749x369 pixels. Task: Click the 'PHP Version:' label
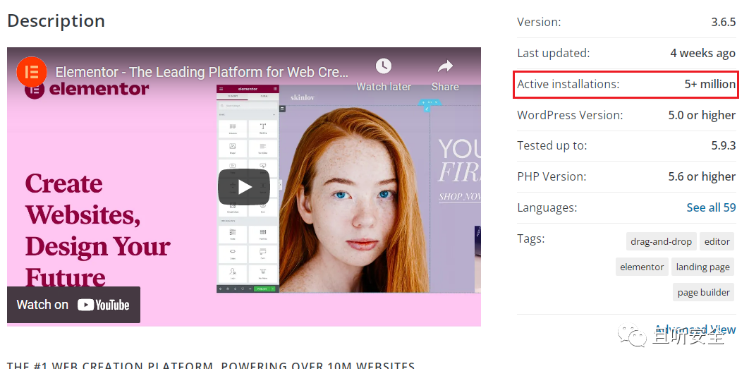[552, 176]
